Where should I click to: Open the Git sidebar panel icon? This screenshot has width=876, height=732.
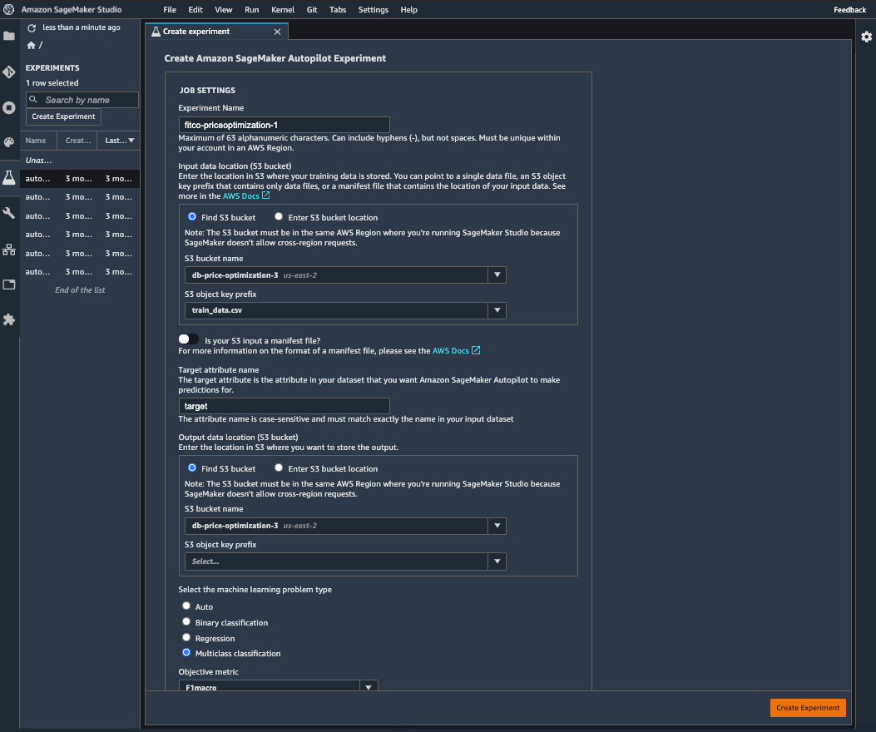[x=9, y=72]
